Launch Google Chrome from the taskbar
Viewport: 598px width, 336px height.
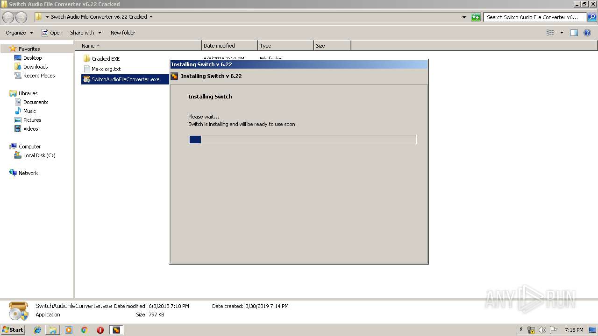tap(84, 330)
